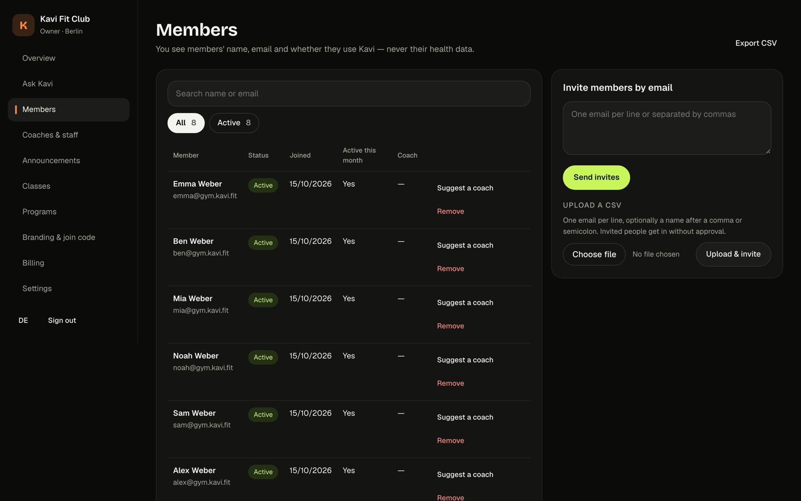
Task: Open the Billing section
Action: 69,263
